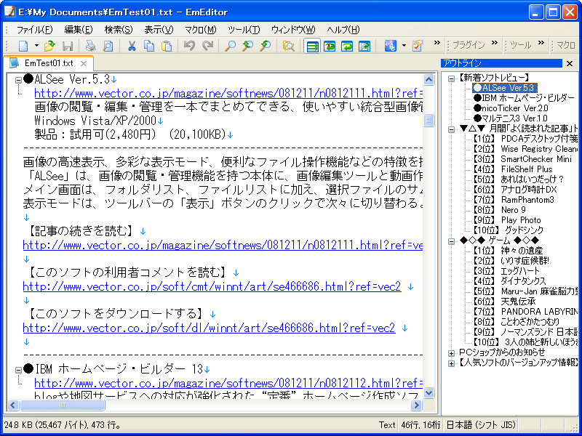The width and height of the screenshot is (582, 436).
Task: Toggle wrap by page mode
Action: (x=364, y=46)
